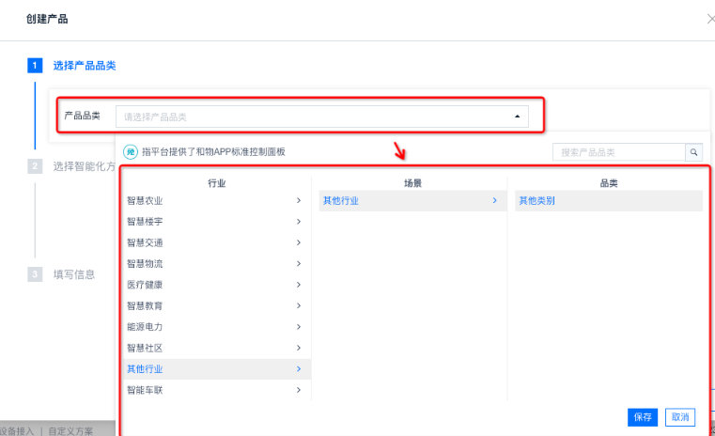Expand the 智慧交通 chevron arrow
The image size is (715, 436).
(298, 242)
